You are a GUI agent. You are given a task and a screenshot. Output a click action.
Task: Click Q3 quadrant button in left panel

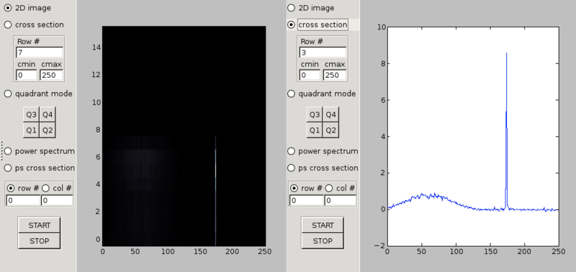click(x=31, y=114)
